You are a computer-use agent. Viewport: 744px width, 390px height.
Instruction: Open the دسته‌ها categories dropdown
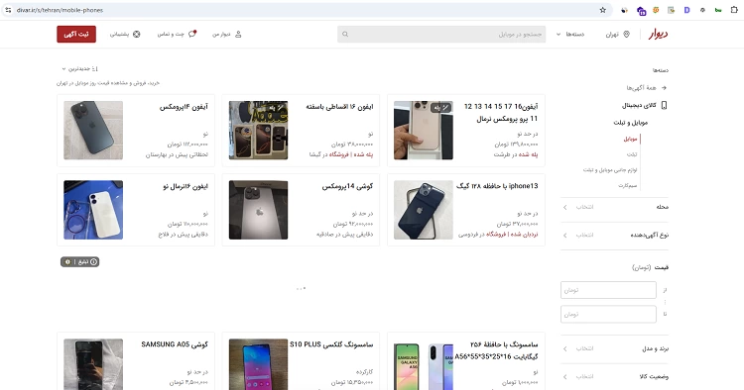click(x=570, y=34)
